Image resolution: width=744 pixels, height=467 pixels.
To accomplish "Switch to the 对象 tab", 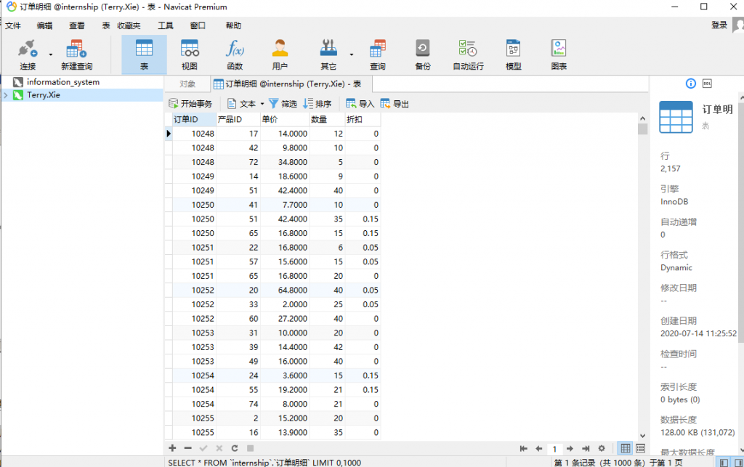I will click(x=187, y=84).
